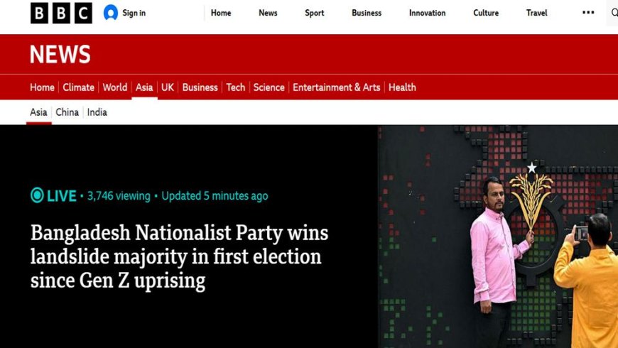
Task: Go to Innovation in top navigation
Action: tap(428, 13)
